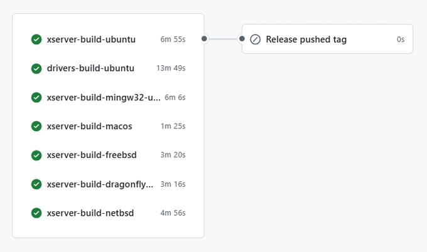Open the Release pushed tag job
This screenshot has width=427, height=252.
click(x=306, y=39)
